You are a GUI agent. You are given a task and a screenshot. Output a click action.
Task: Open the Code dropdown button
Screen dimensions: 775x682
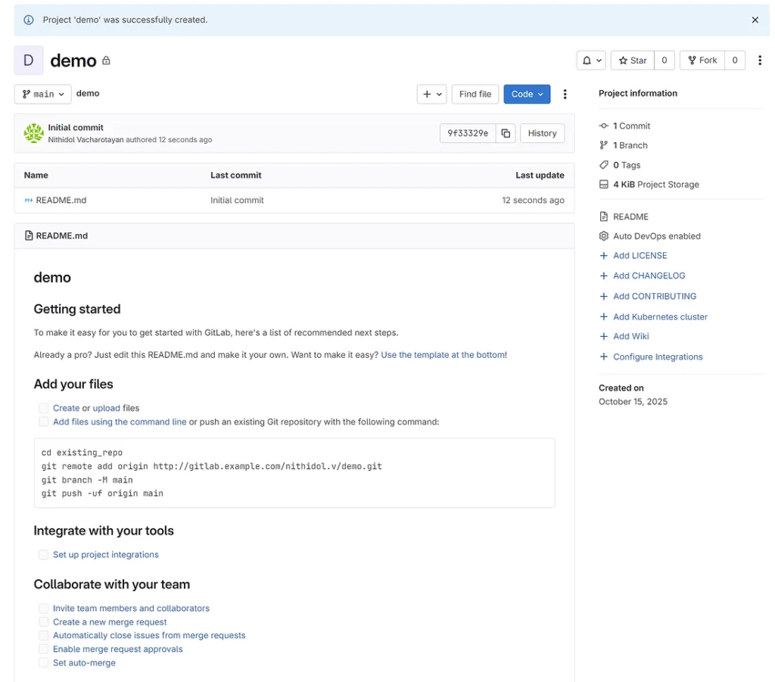(x=527, y=94)
